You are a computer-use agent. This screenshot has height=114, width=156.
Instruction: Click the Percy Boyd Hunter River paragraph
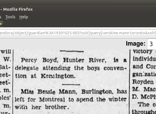tap(71, 68)
